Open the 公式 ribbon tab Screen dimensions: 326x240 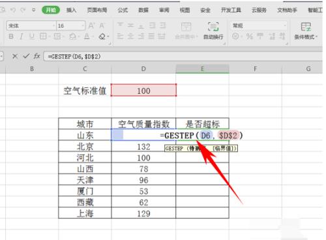coord(123,10)
